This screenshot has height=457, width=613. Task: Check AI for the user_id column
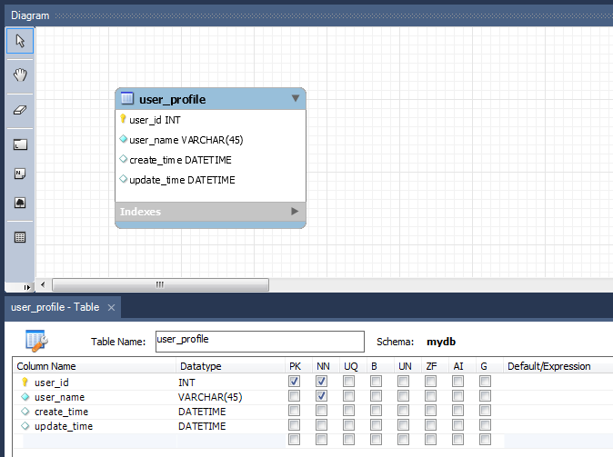tap(457, 382)
